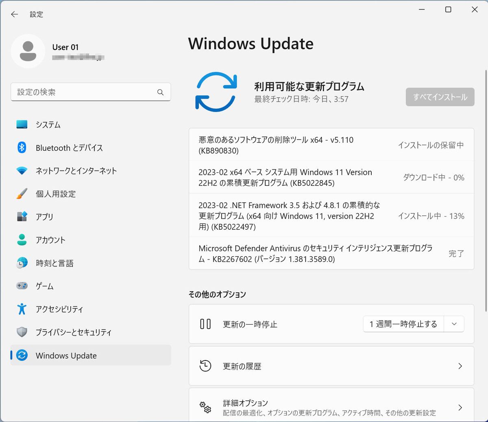Open the システム settings page
Screen dimensions: 488x422
point(91,125)
